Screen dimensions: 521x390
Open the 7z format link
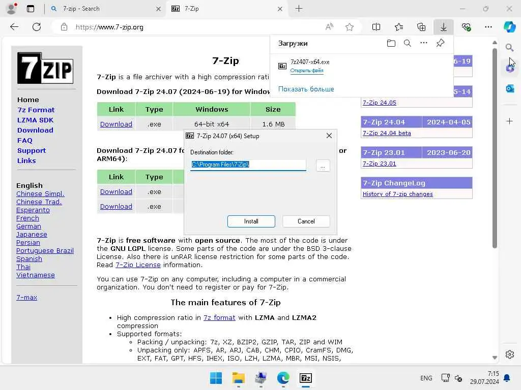click(x=219, y=318)
